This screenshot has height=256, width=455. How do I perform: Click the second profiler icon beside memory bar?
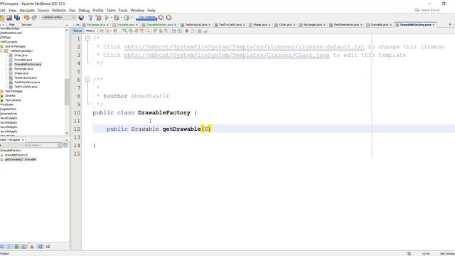point(168,18)
